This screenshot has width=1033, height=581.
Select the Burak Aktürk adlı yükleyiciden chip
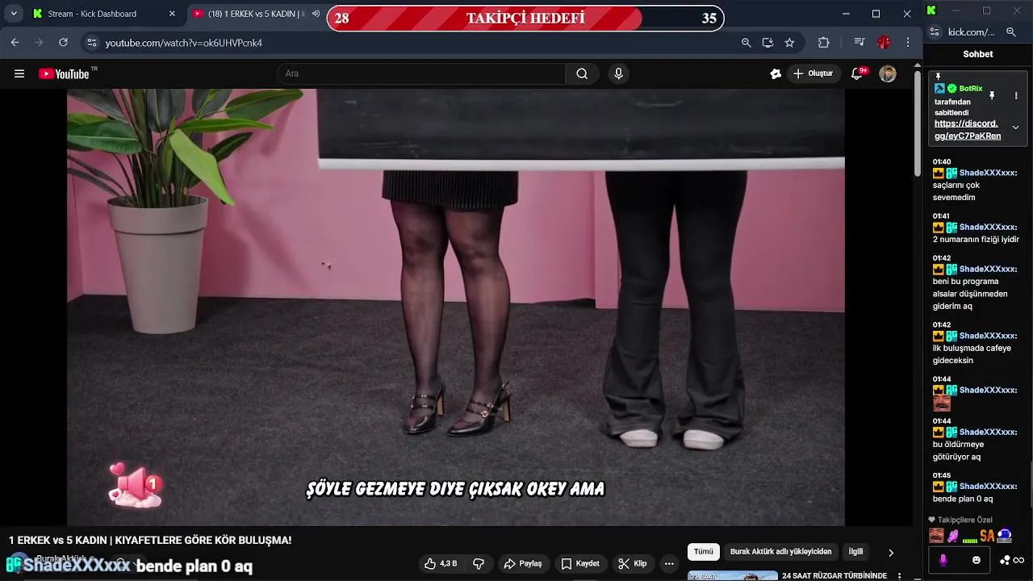click(780, 552)
